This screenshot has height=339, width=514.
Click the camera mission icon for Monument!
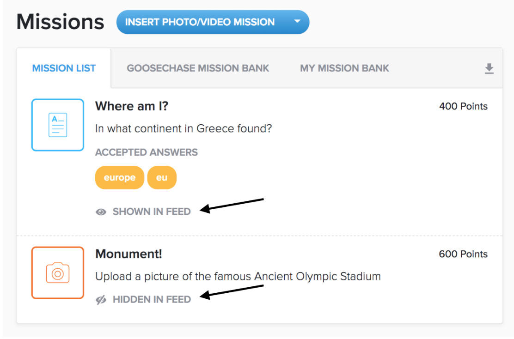[57, 272]
